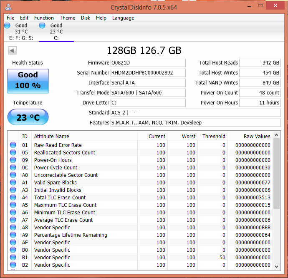This screenshot has height=278, width=288.
Task: Click the 23 °C temperature button
Action: point(28,117)
